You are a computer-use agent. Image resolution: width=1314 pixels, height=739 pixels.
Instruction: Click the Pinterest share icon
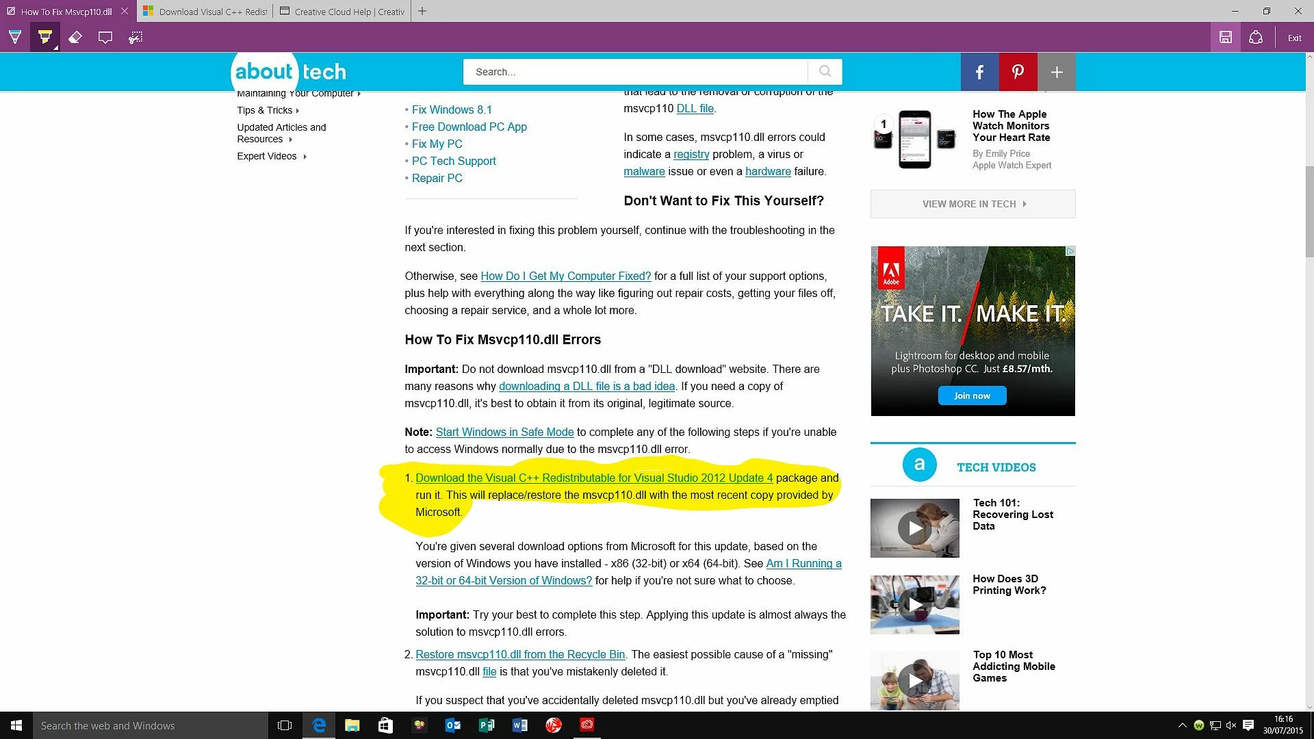point(1018,72)
